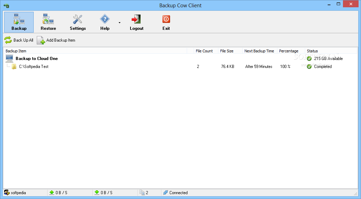Image resolution: width=361 pixels, height=199 pixels.
Task: Click the Next Backup Time column header
Action: pos(259,51)
